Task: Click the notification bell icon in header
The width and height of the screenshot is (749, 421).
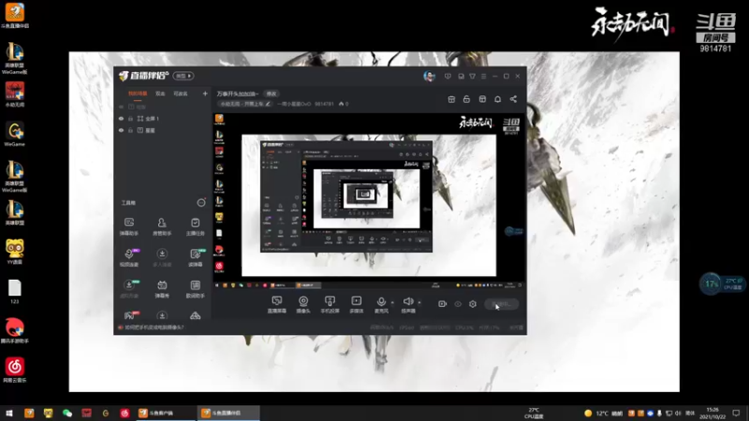Action: pyautogui.click(x=498, y=99)
